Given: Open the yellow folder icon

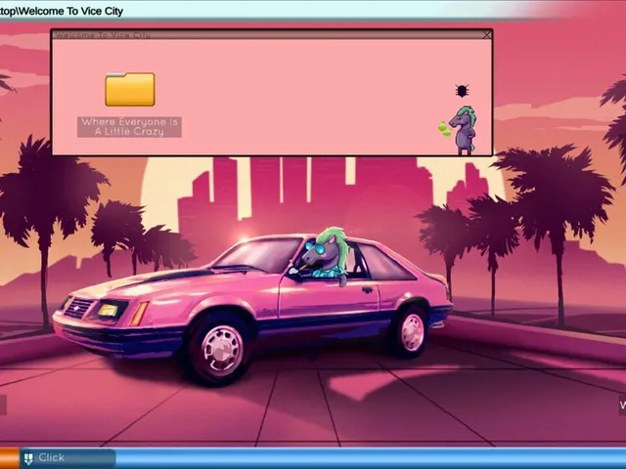Looking at the screenshot, I should point(130,89).
